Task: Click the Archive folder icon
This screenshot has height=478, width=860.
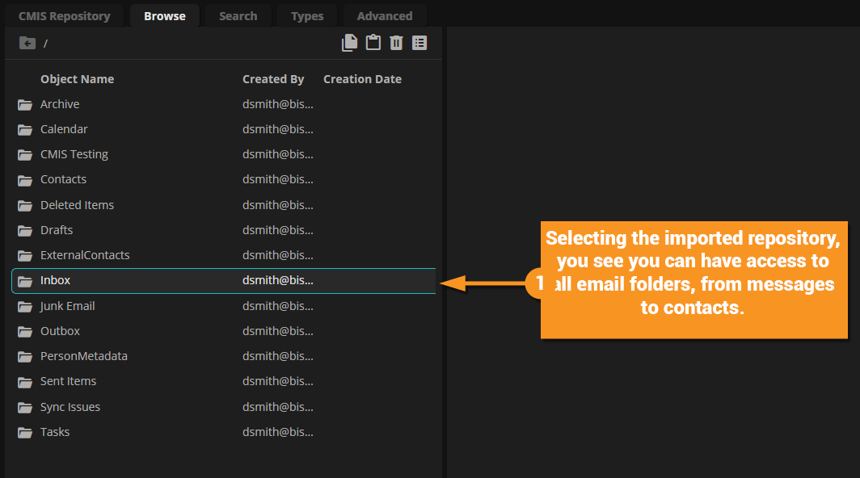Action: pos(25,104)
